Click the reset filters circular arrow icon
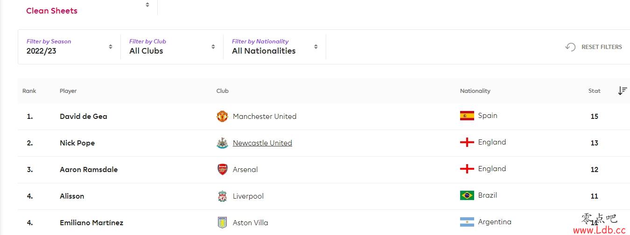Image resolution: width=630 pixels, height=235 pixels. pyautogui.click(x=570, y=47)
